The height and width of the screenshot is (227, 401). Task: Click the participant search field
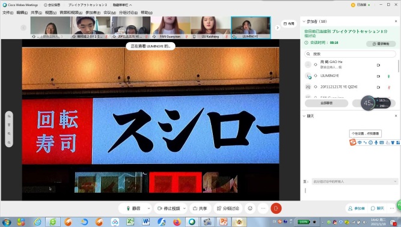(x=350, y=54)
